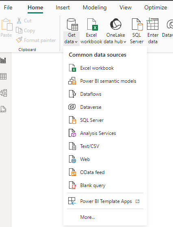
Task: Select the Format painter brush icon
Action: [x=19, y=40]
